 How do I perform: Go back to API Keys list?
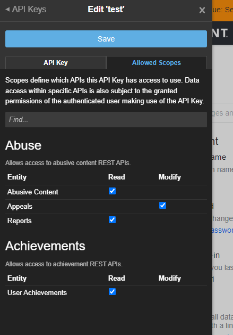click(x=26, y=10)
